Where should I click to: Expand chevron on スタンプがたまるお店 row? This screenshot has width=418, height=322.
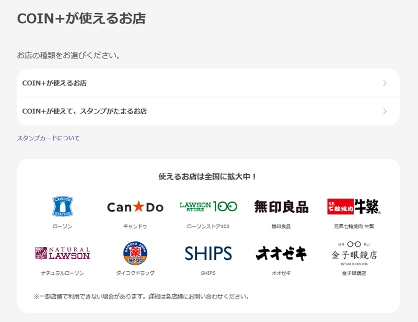(385, 111)
